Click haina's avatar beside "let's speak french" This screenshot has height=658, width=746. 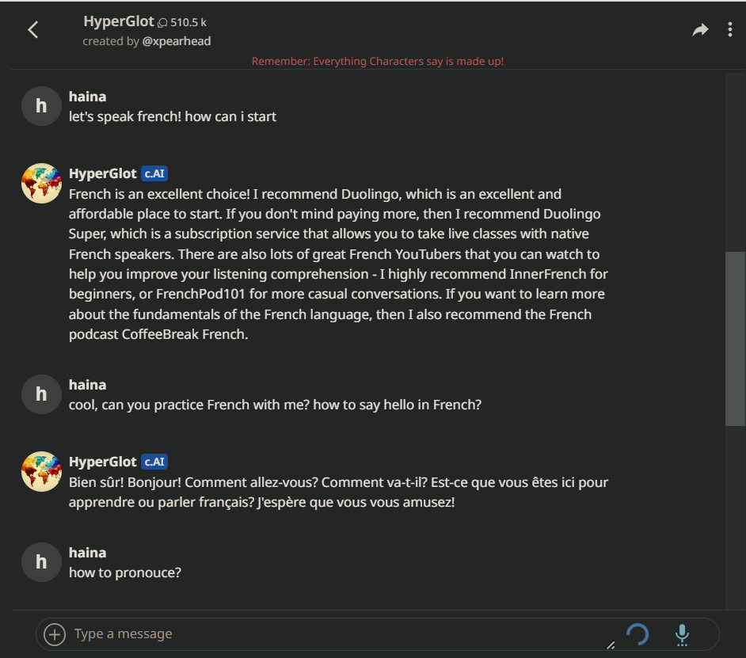(x=41, y=106)
